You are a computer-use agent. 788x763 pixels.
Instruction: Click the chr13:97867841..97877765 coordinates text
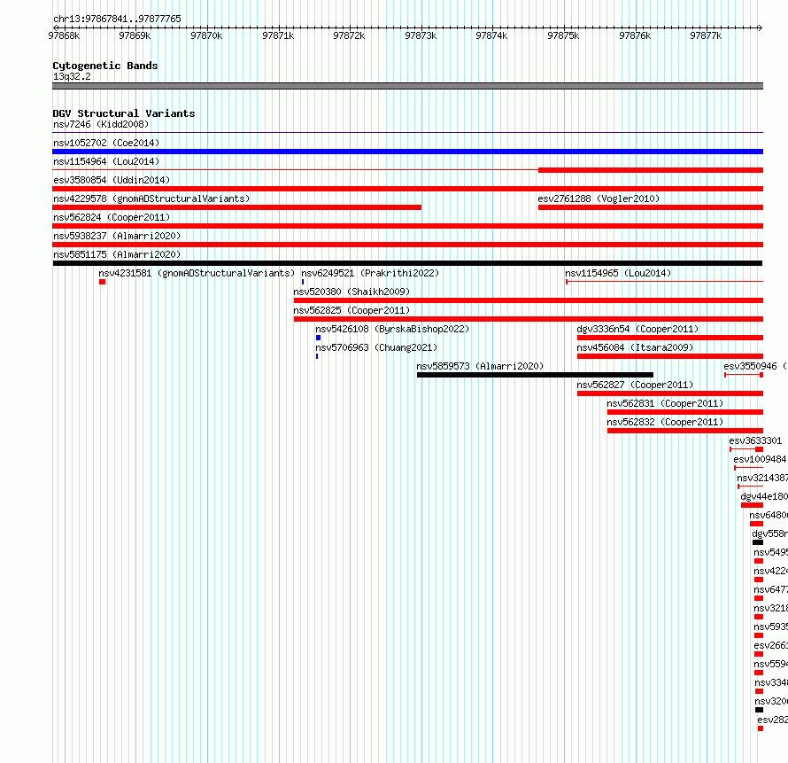pos(117,19)
